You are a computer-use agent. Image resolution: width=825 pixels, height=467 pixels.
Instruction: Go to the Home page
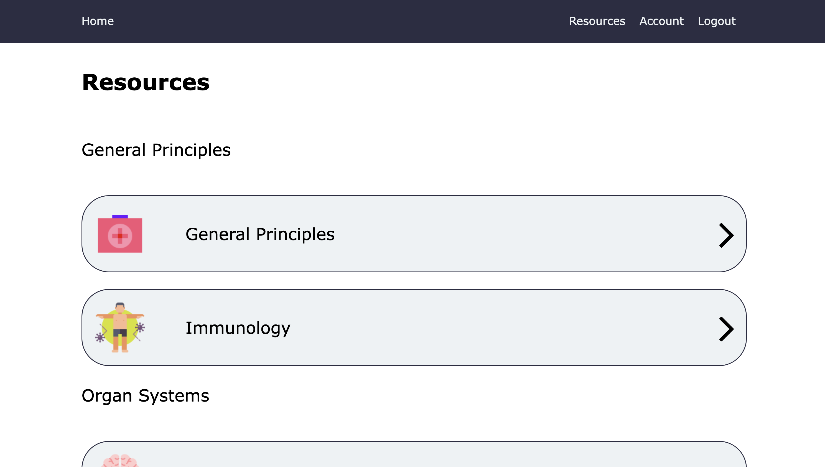(98, 21)
